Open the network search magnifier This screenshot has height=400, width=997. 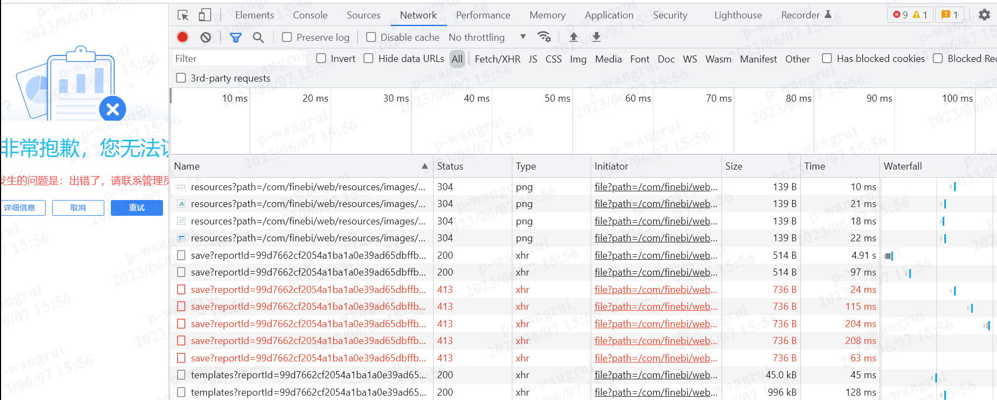(258, 37)
